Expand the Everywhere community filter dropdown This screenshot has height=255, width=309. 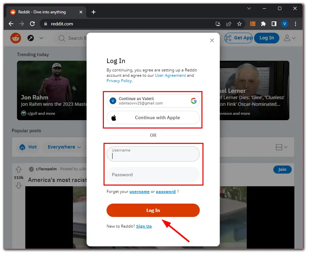[63, 147]
